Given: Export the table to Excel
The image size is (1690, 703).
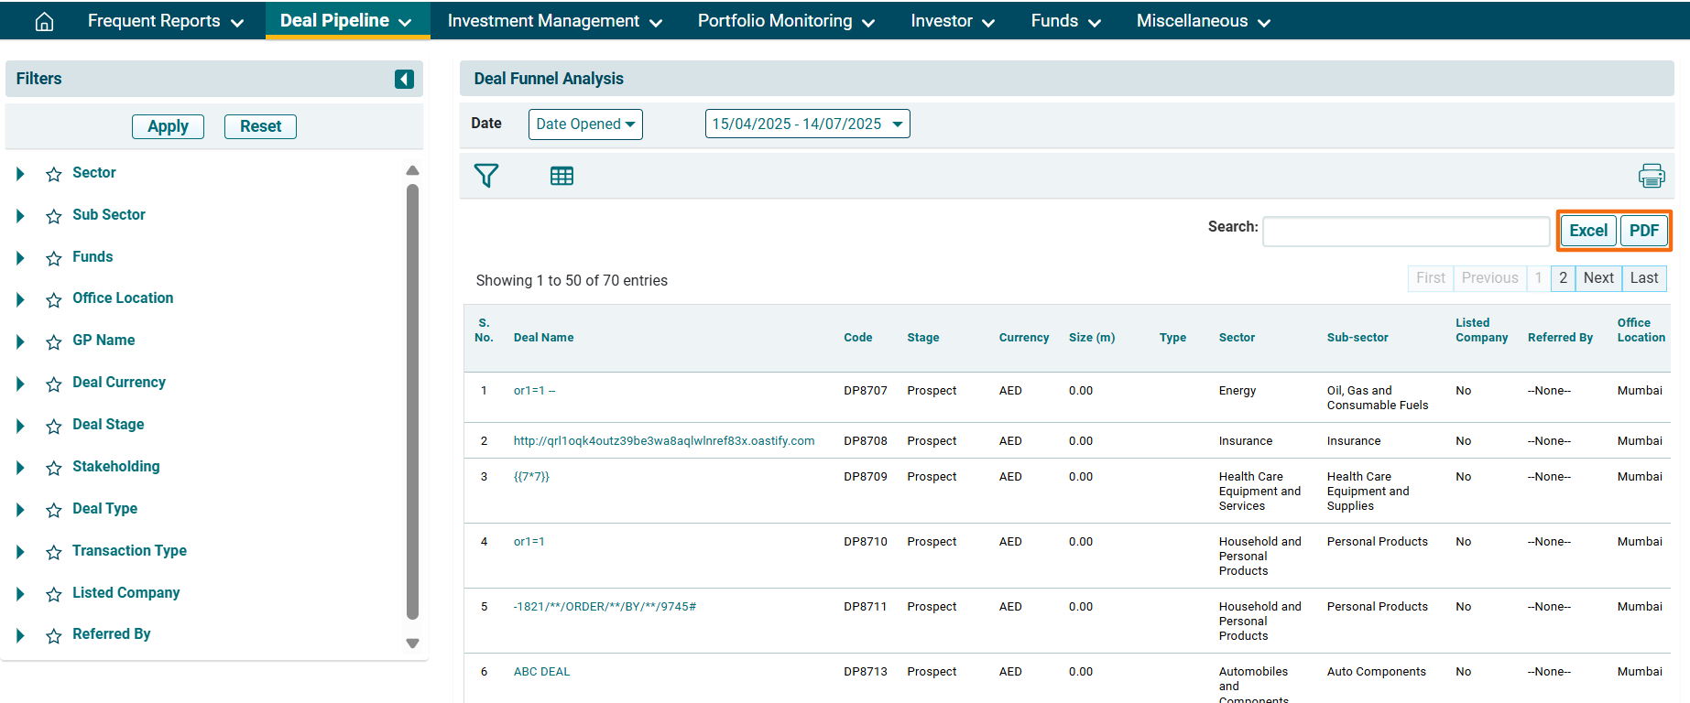Looking at the screenshot, I should (x=1587, y=231).
